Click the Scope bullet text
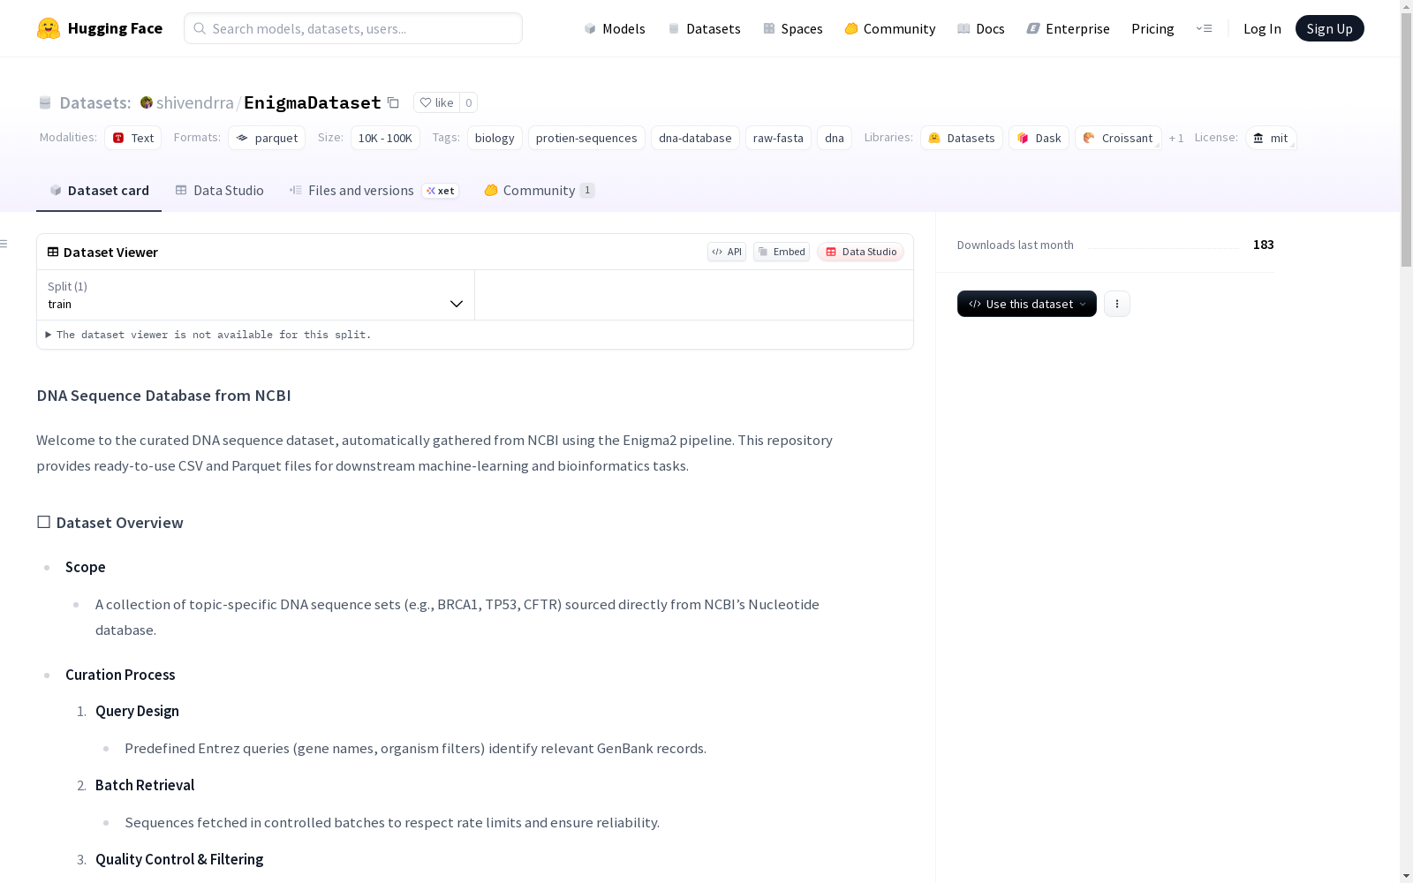Image resolution: width=1413 pixels, height=883 pixels. (x=86, y=567)
